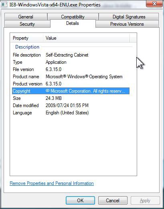Viewport: 164px width, 209px height.
Task: Click the Microsoft Corporation copyright value
Action: [85, 91]
